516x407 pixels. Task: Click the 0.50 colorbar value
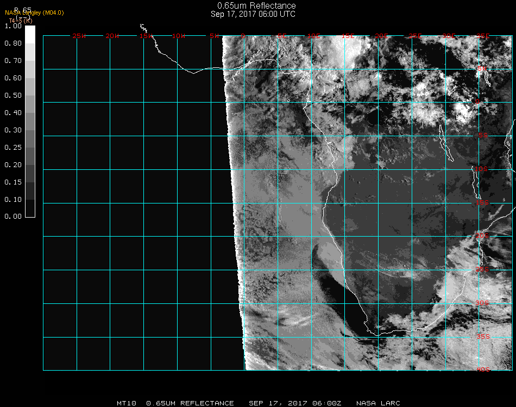pos(13,96)
